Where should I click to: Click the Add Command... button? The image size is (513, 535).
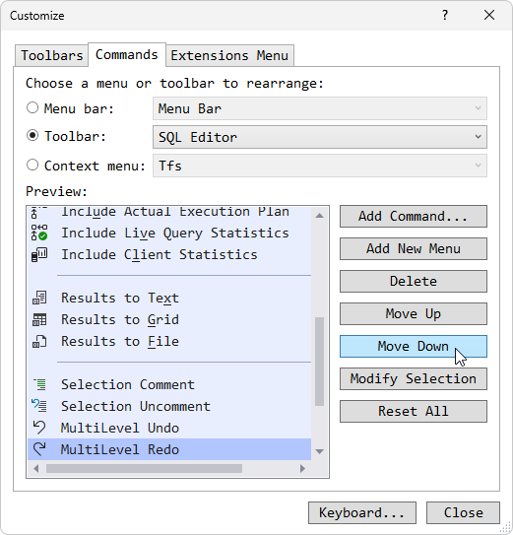pyautogui.click(x=414, y=217)
